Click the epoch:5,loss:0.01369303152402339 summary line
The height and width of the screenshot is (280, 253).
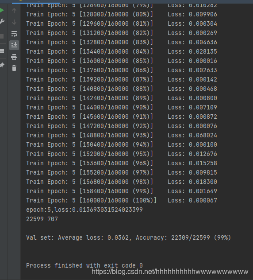(x=84, y=210)
